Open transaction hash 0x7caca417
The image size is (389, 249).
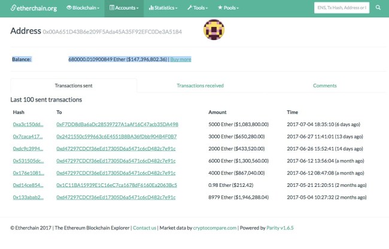click(28, 136)
